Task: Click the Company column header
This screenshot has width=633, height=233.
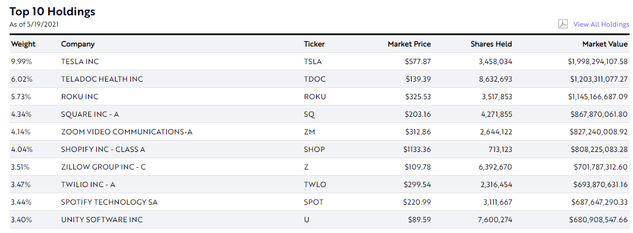Action: coord(78,44)
